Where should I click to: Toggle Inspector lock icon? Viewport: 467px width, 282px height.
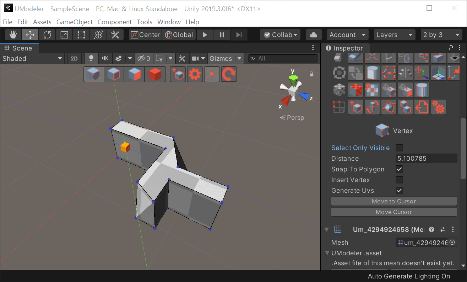tap(451, 48)
